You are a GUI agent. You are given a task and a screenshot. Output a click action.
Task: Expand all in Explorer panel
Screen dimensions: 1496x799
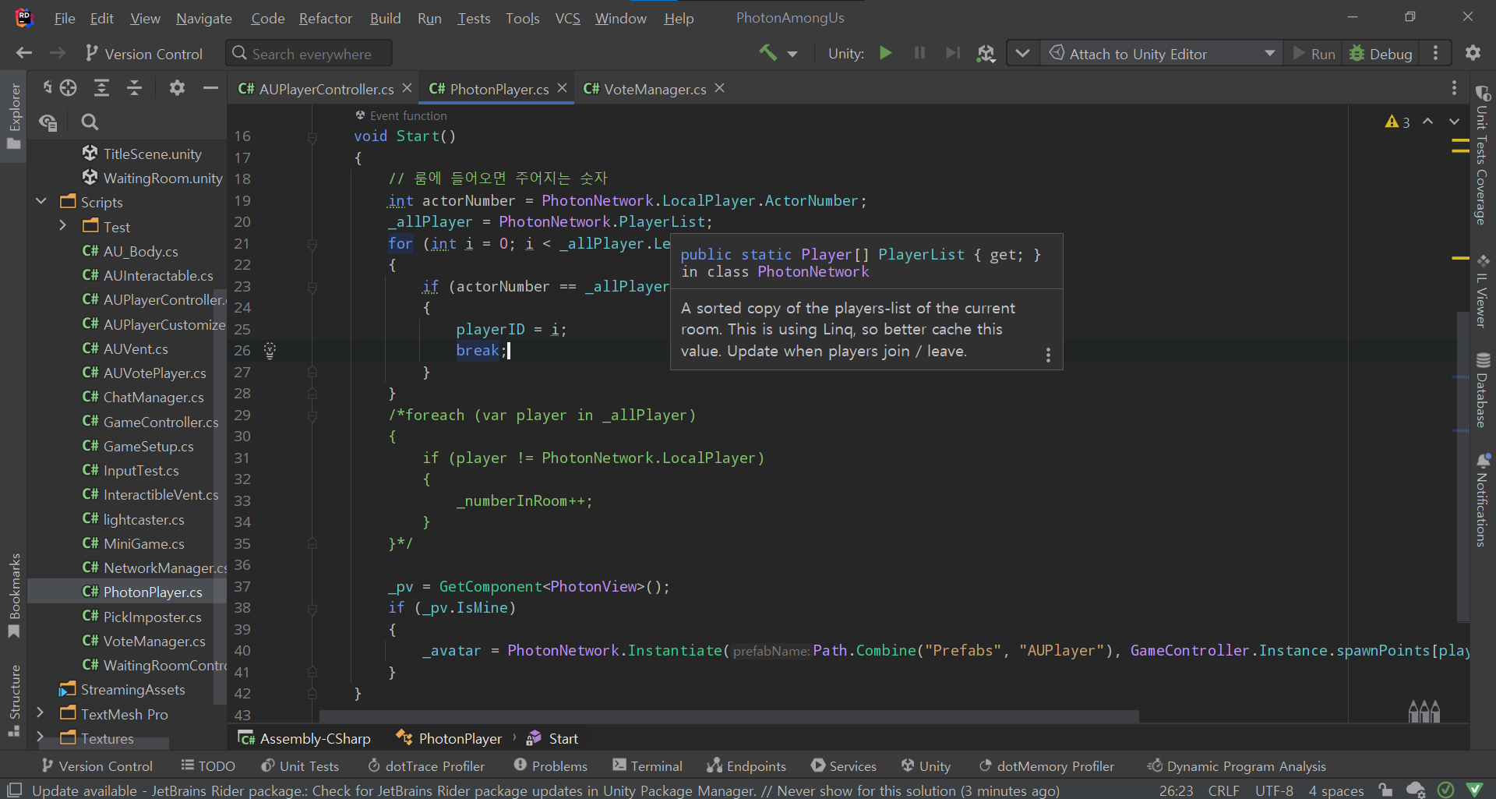coord(101,88)
